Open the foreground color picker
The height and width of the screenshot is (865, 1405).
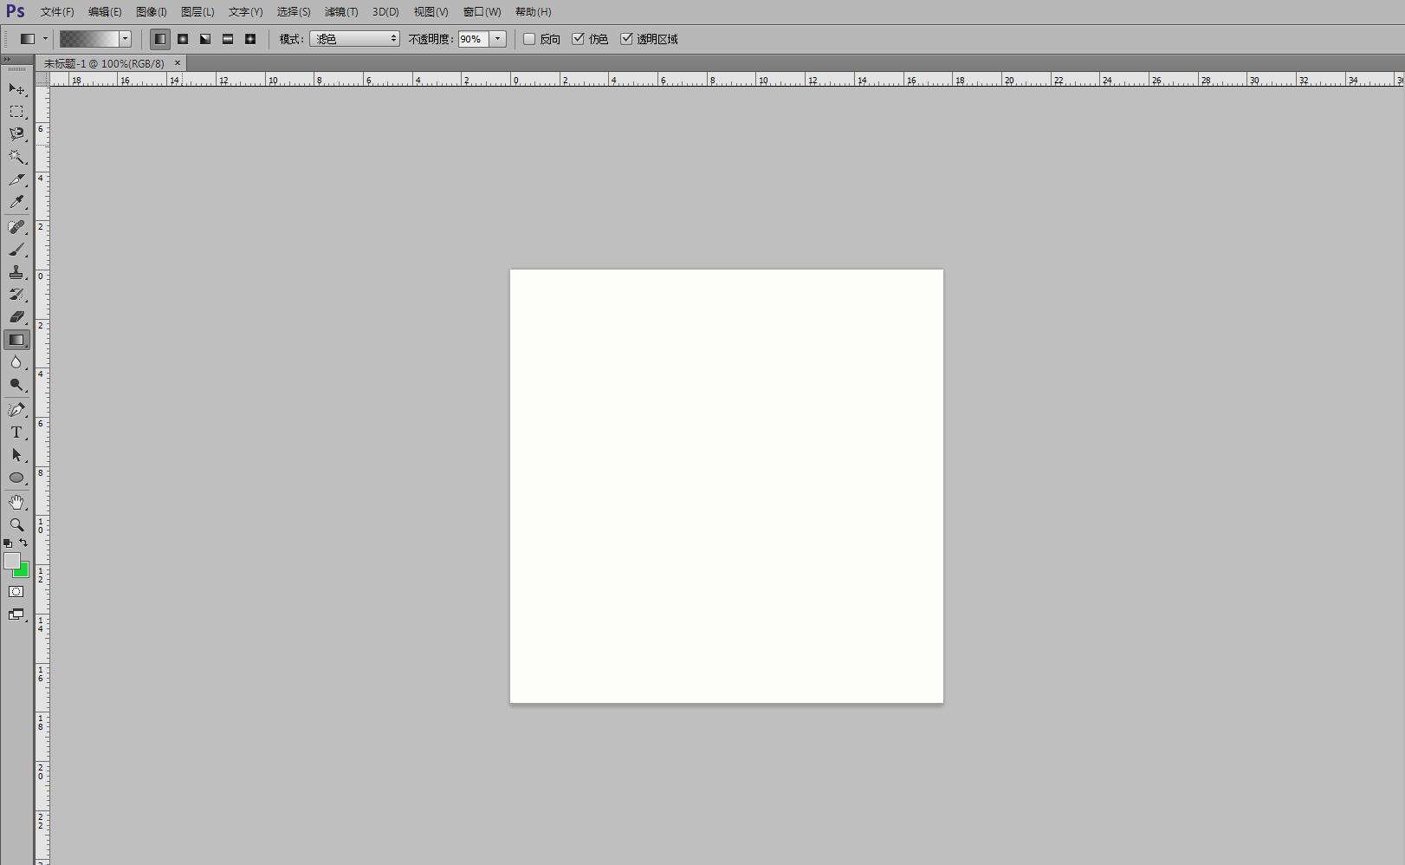tap(11, 561)
